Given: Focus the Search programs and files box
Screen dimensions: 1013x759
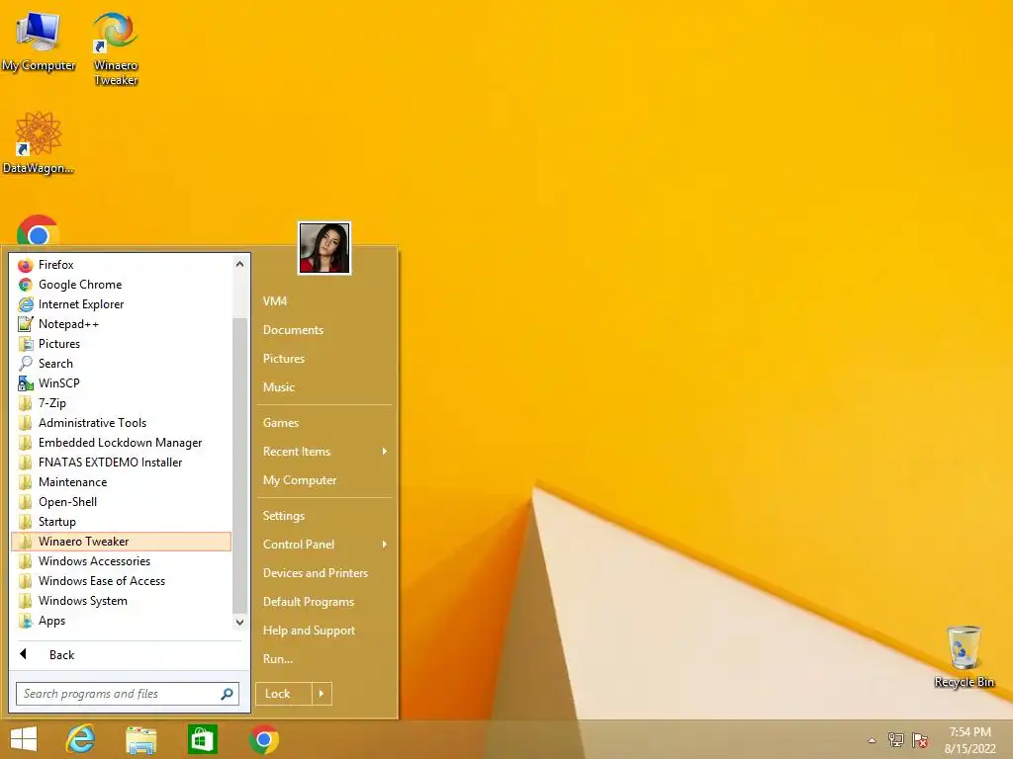Looking at the screenshot, I should coord(128,694).
